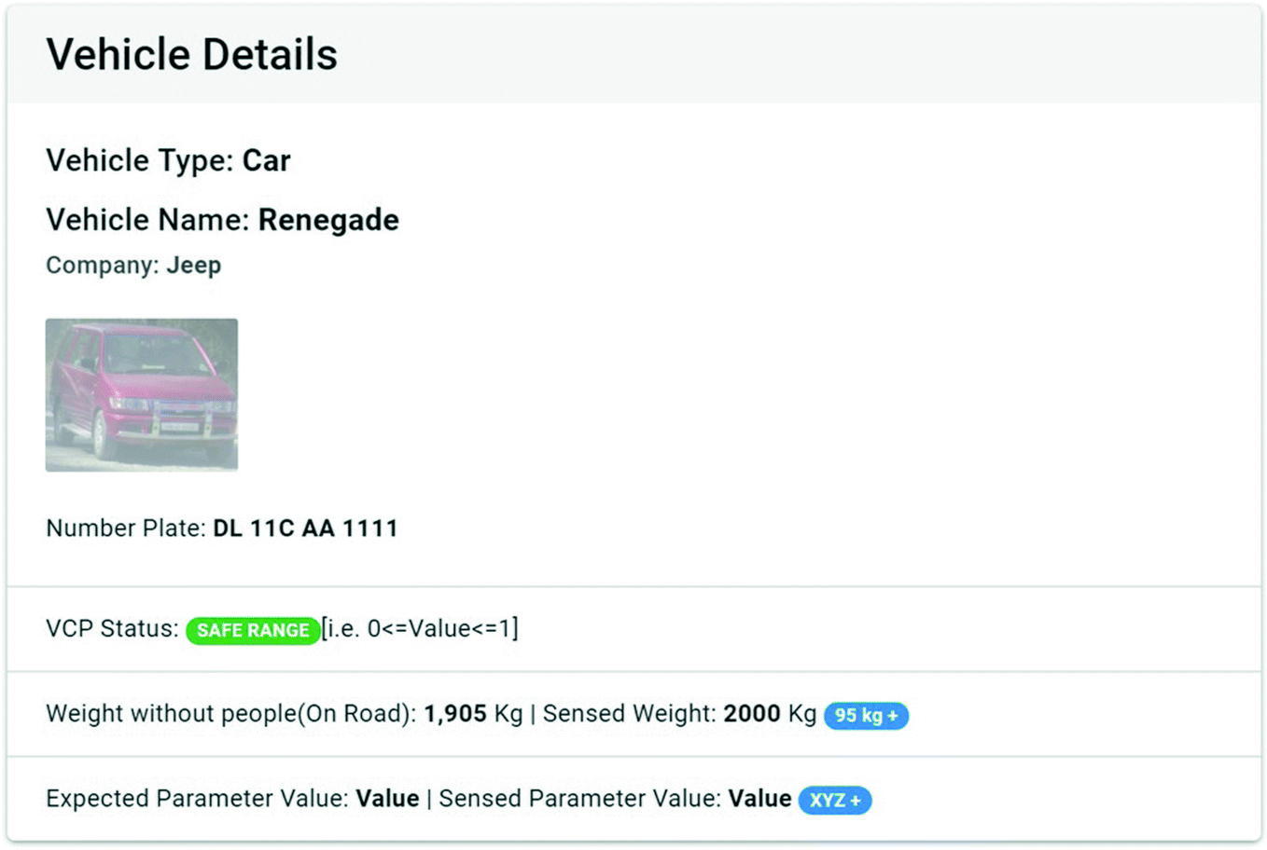This screenshot has width=1267, height=850.
Task: Click the 1,905 Kg on-road weight value
Action: pos(473,714)
